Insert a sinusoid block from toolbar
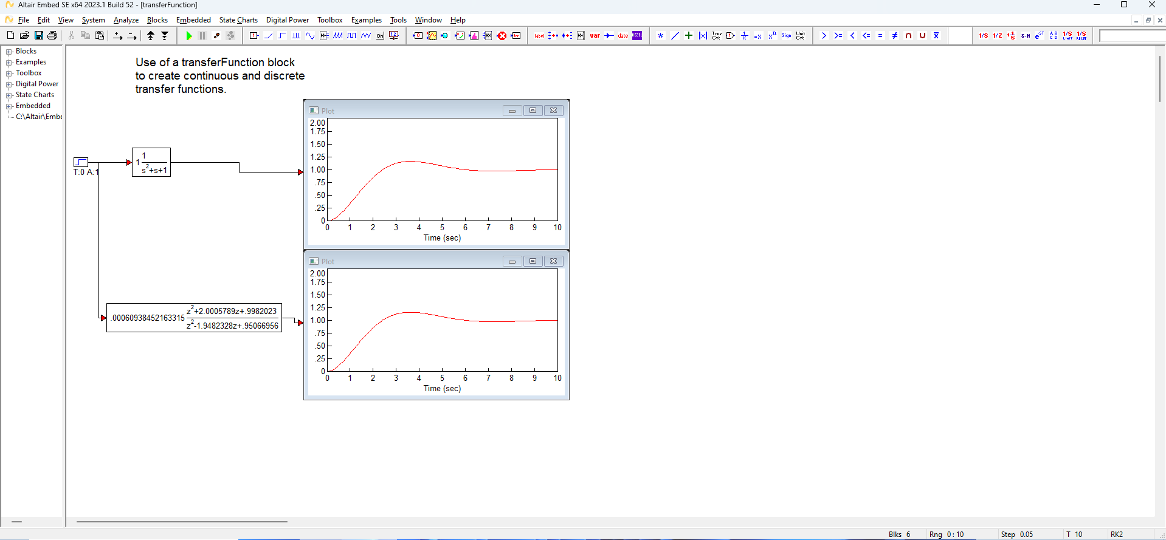1166x540 pixels. point(310,36)
